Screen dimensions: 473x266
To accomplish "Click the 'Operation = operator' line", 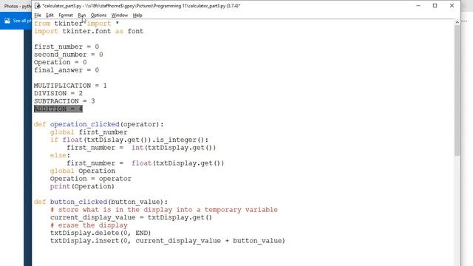I will pos(91,179).
